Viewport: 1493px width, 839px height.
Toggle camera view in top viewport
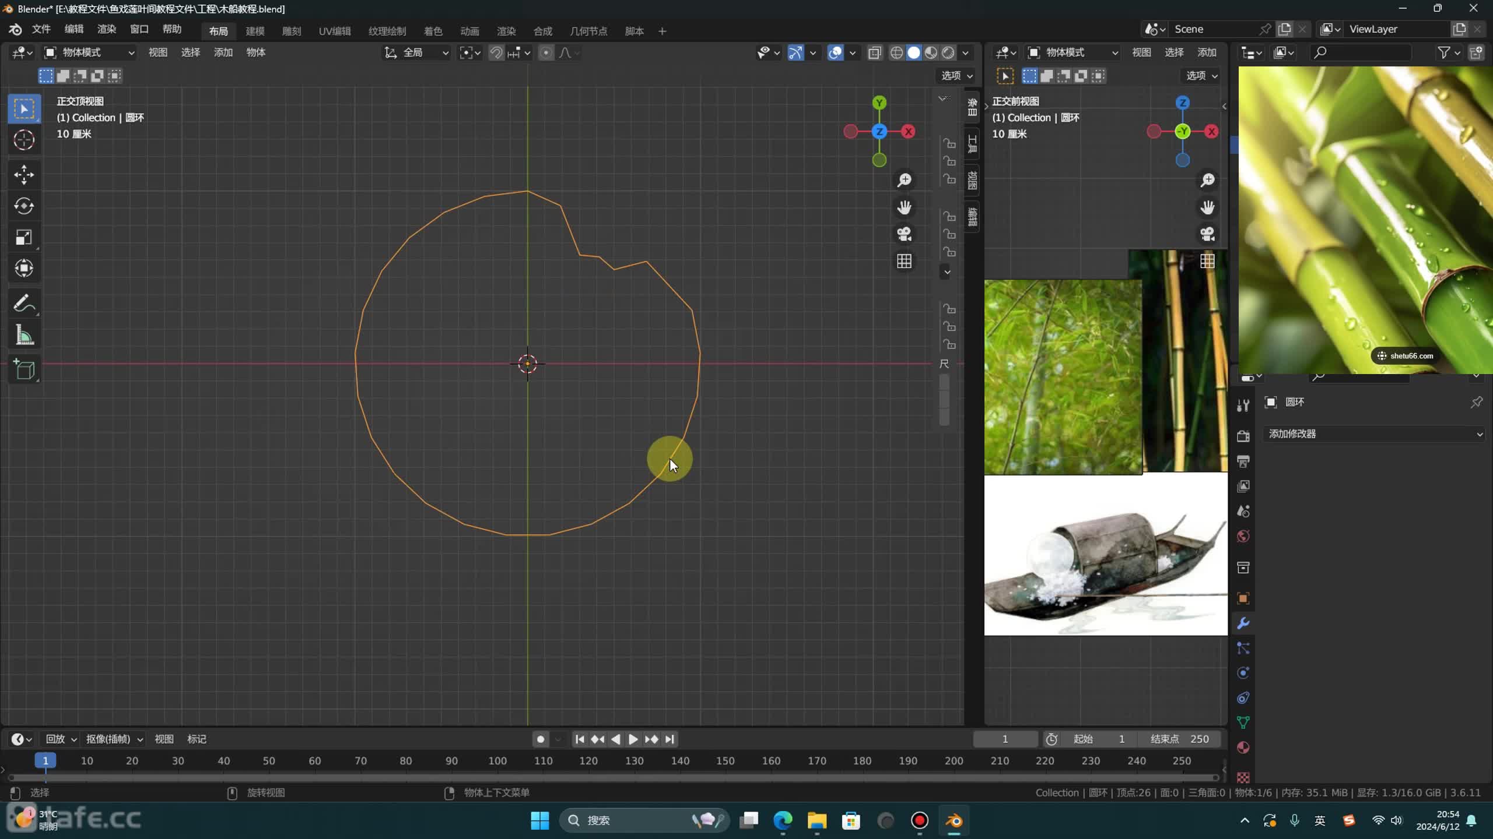click(x=904, y=234)
